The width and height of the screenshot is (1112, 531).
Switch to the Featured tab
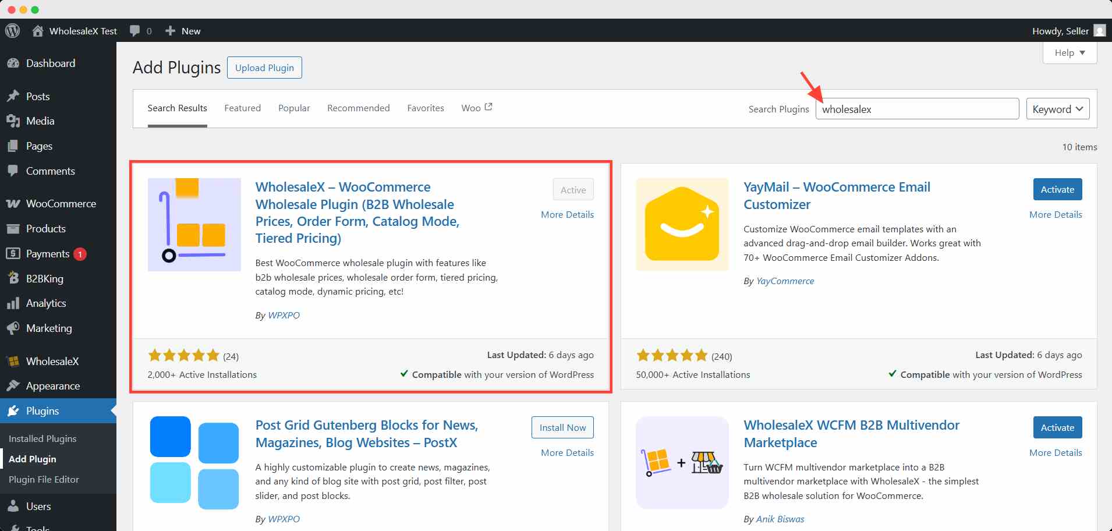point(243,108)
